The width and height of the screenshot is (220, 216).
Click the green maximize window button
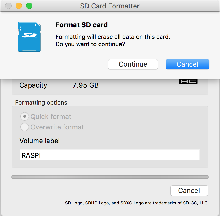pos(29,6)
